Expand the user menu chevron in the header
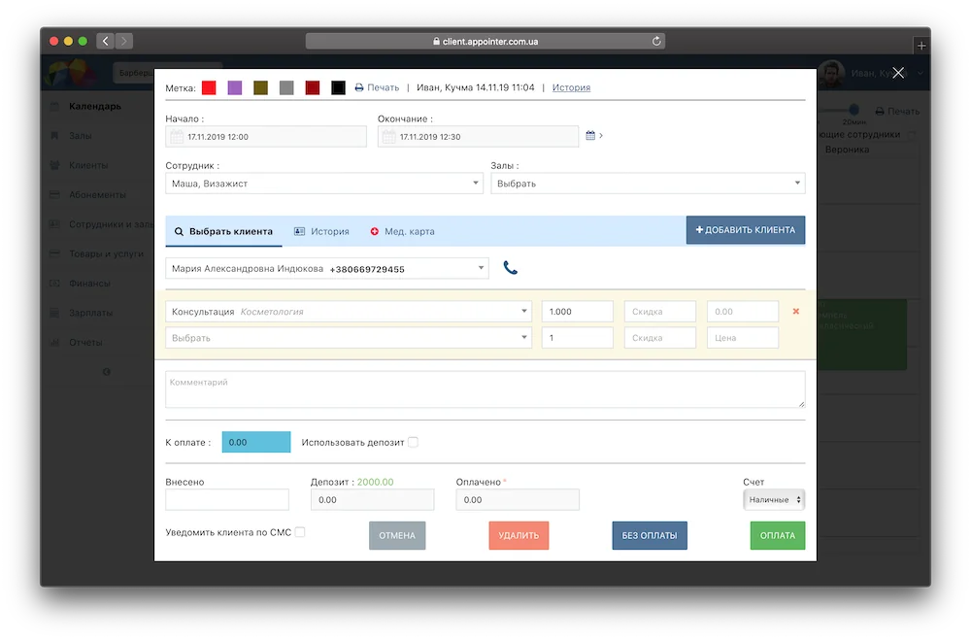 point(921,73)
